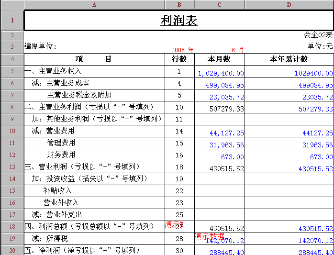This screenshot has height=255, width=334.
Task: Select column A header
Action: click(94, 5)
